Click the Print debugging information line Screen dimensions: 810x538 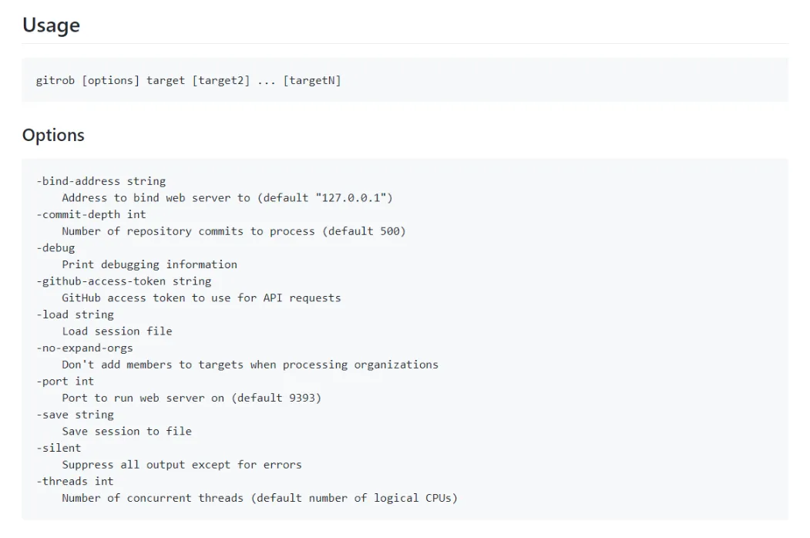click(150, 264)
